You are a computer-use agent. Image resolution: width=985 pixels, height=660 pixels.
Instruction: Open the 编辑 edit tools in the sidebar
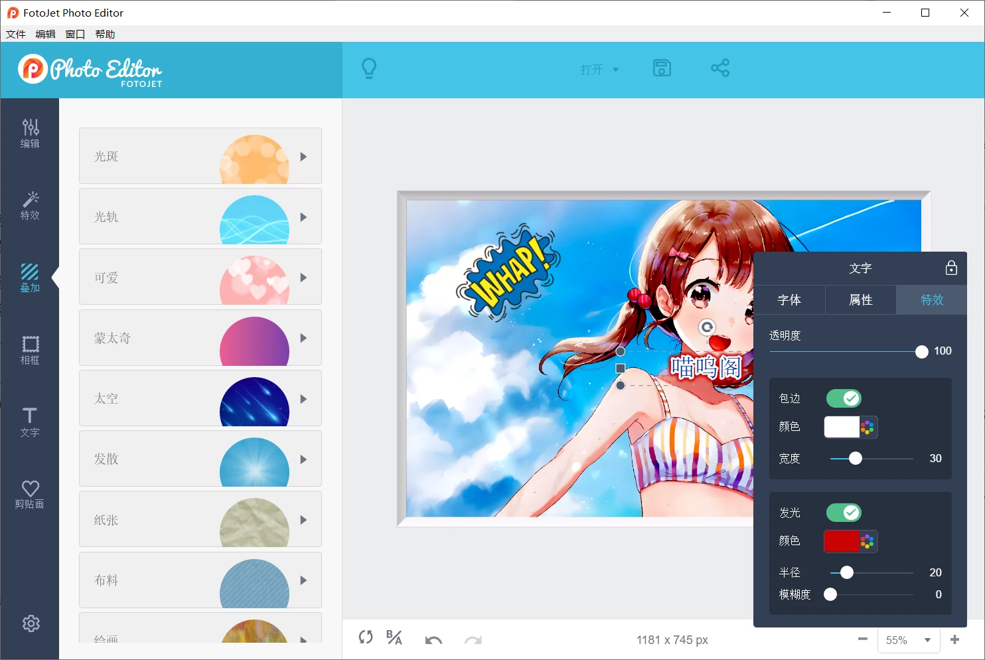[x=30, y=133]
